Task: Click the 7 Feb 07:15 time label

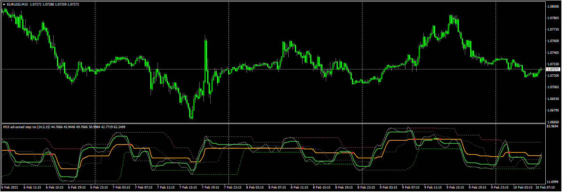Action: [x=144, y=187]
